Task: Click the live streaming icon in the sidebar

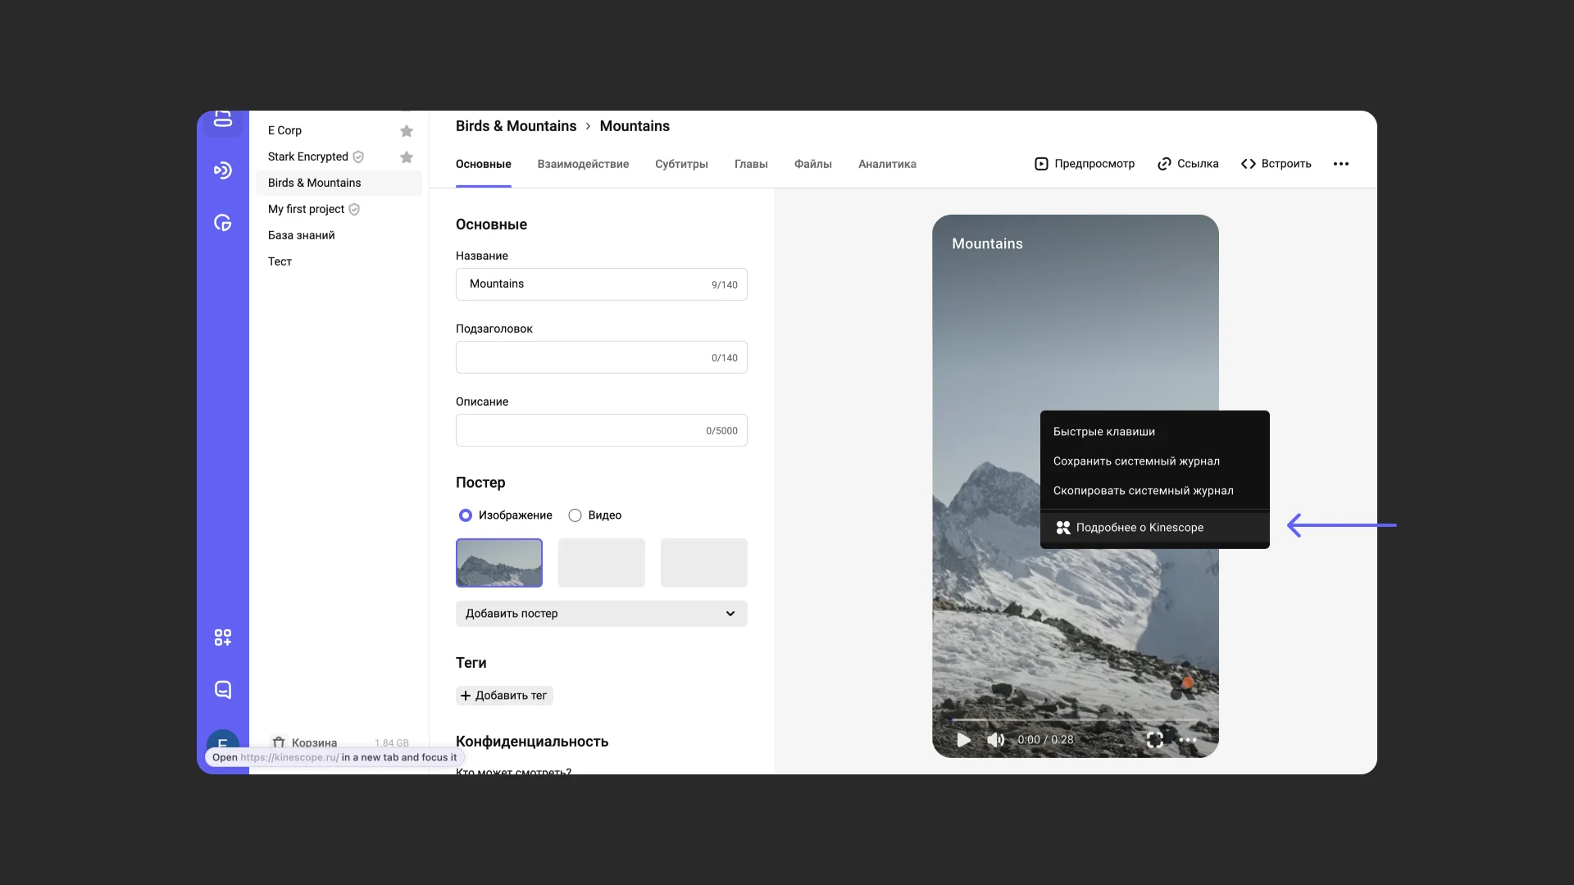Action: tap(222, 170)
